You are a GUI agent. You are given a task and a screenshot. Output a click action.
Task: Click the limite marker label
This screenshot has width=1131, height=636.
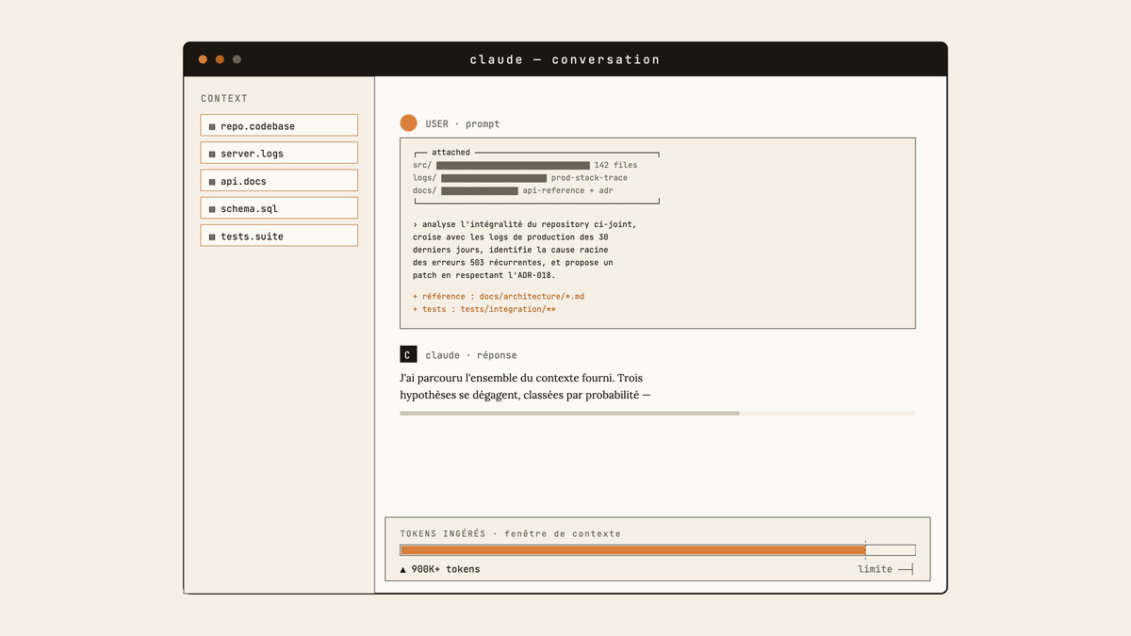[875, 569]
